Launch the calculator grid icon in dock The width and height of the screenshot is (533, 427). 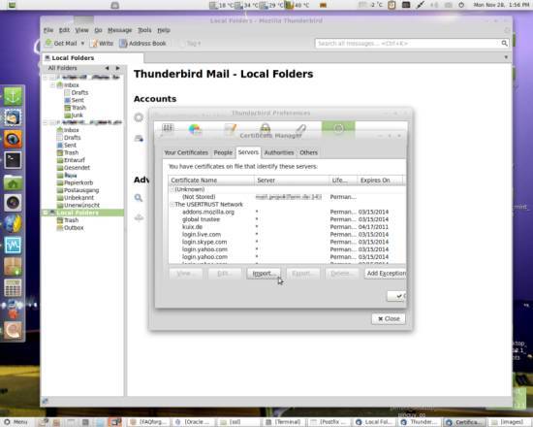[13, 287]
